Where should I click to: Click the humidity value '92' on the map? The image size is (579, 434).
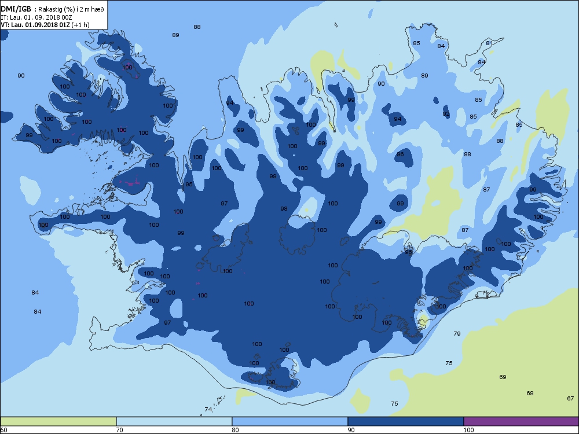(x=446, y=113)
